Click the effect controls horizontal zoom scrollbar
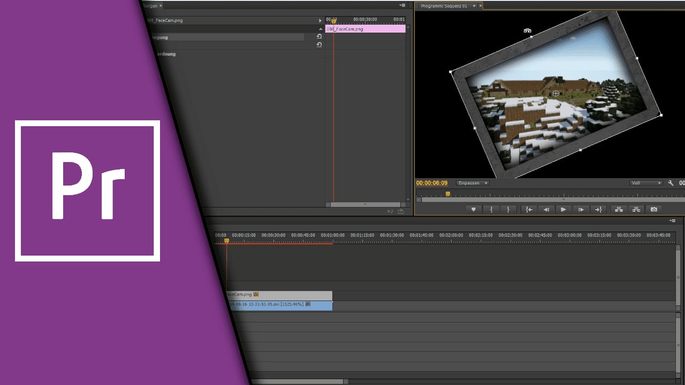 click(x=366, y=204)
